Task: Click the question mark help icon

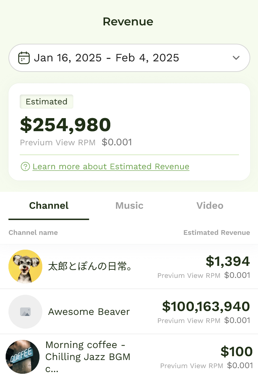Action: 25,166
